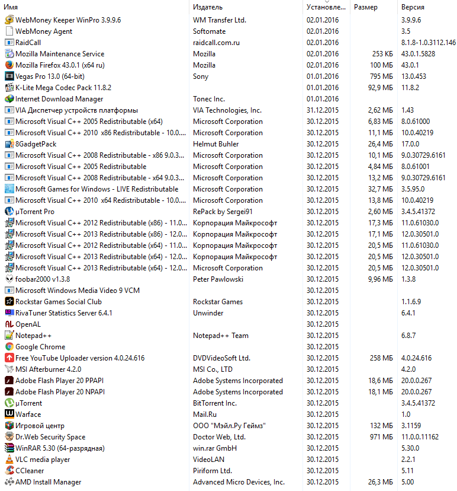
Task: Select the MSI Afterburner icon
Action: (x=9, y=369)
